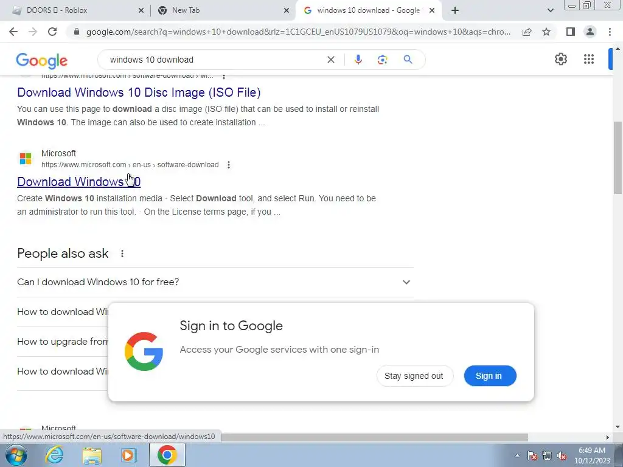Click the Microsoft site name above result

click(x=58, y=153)
